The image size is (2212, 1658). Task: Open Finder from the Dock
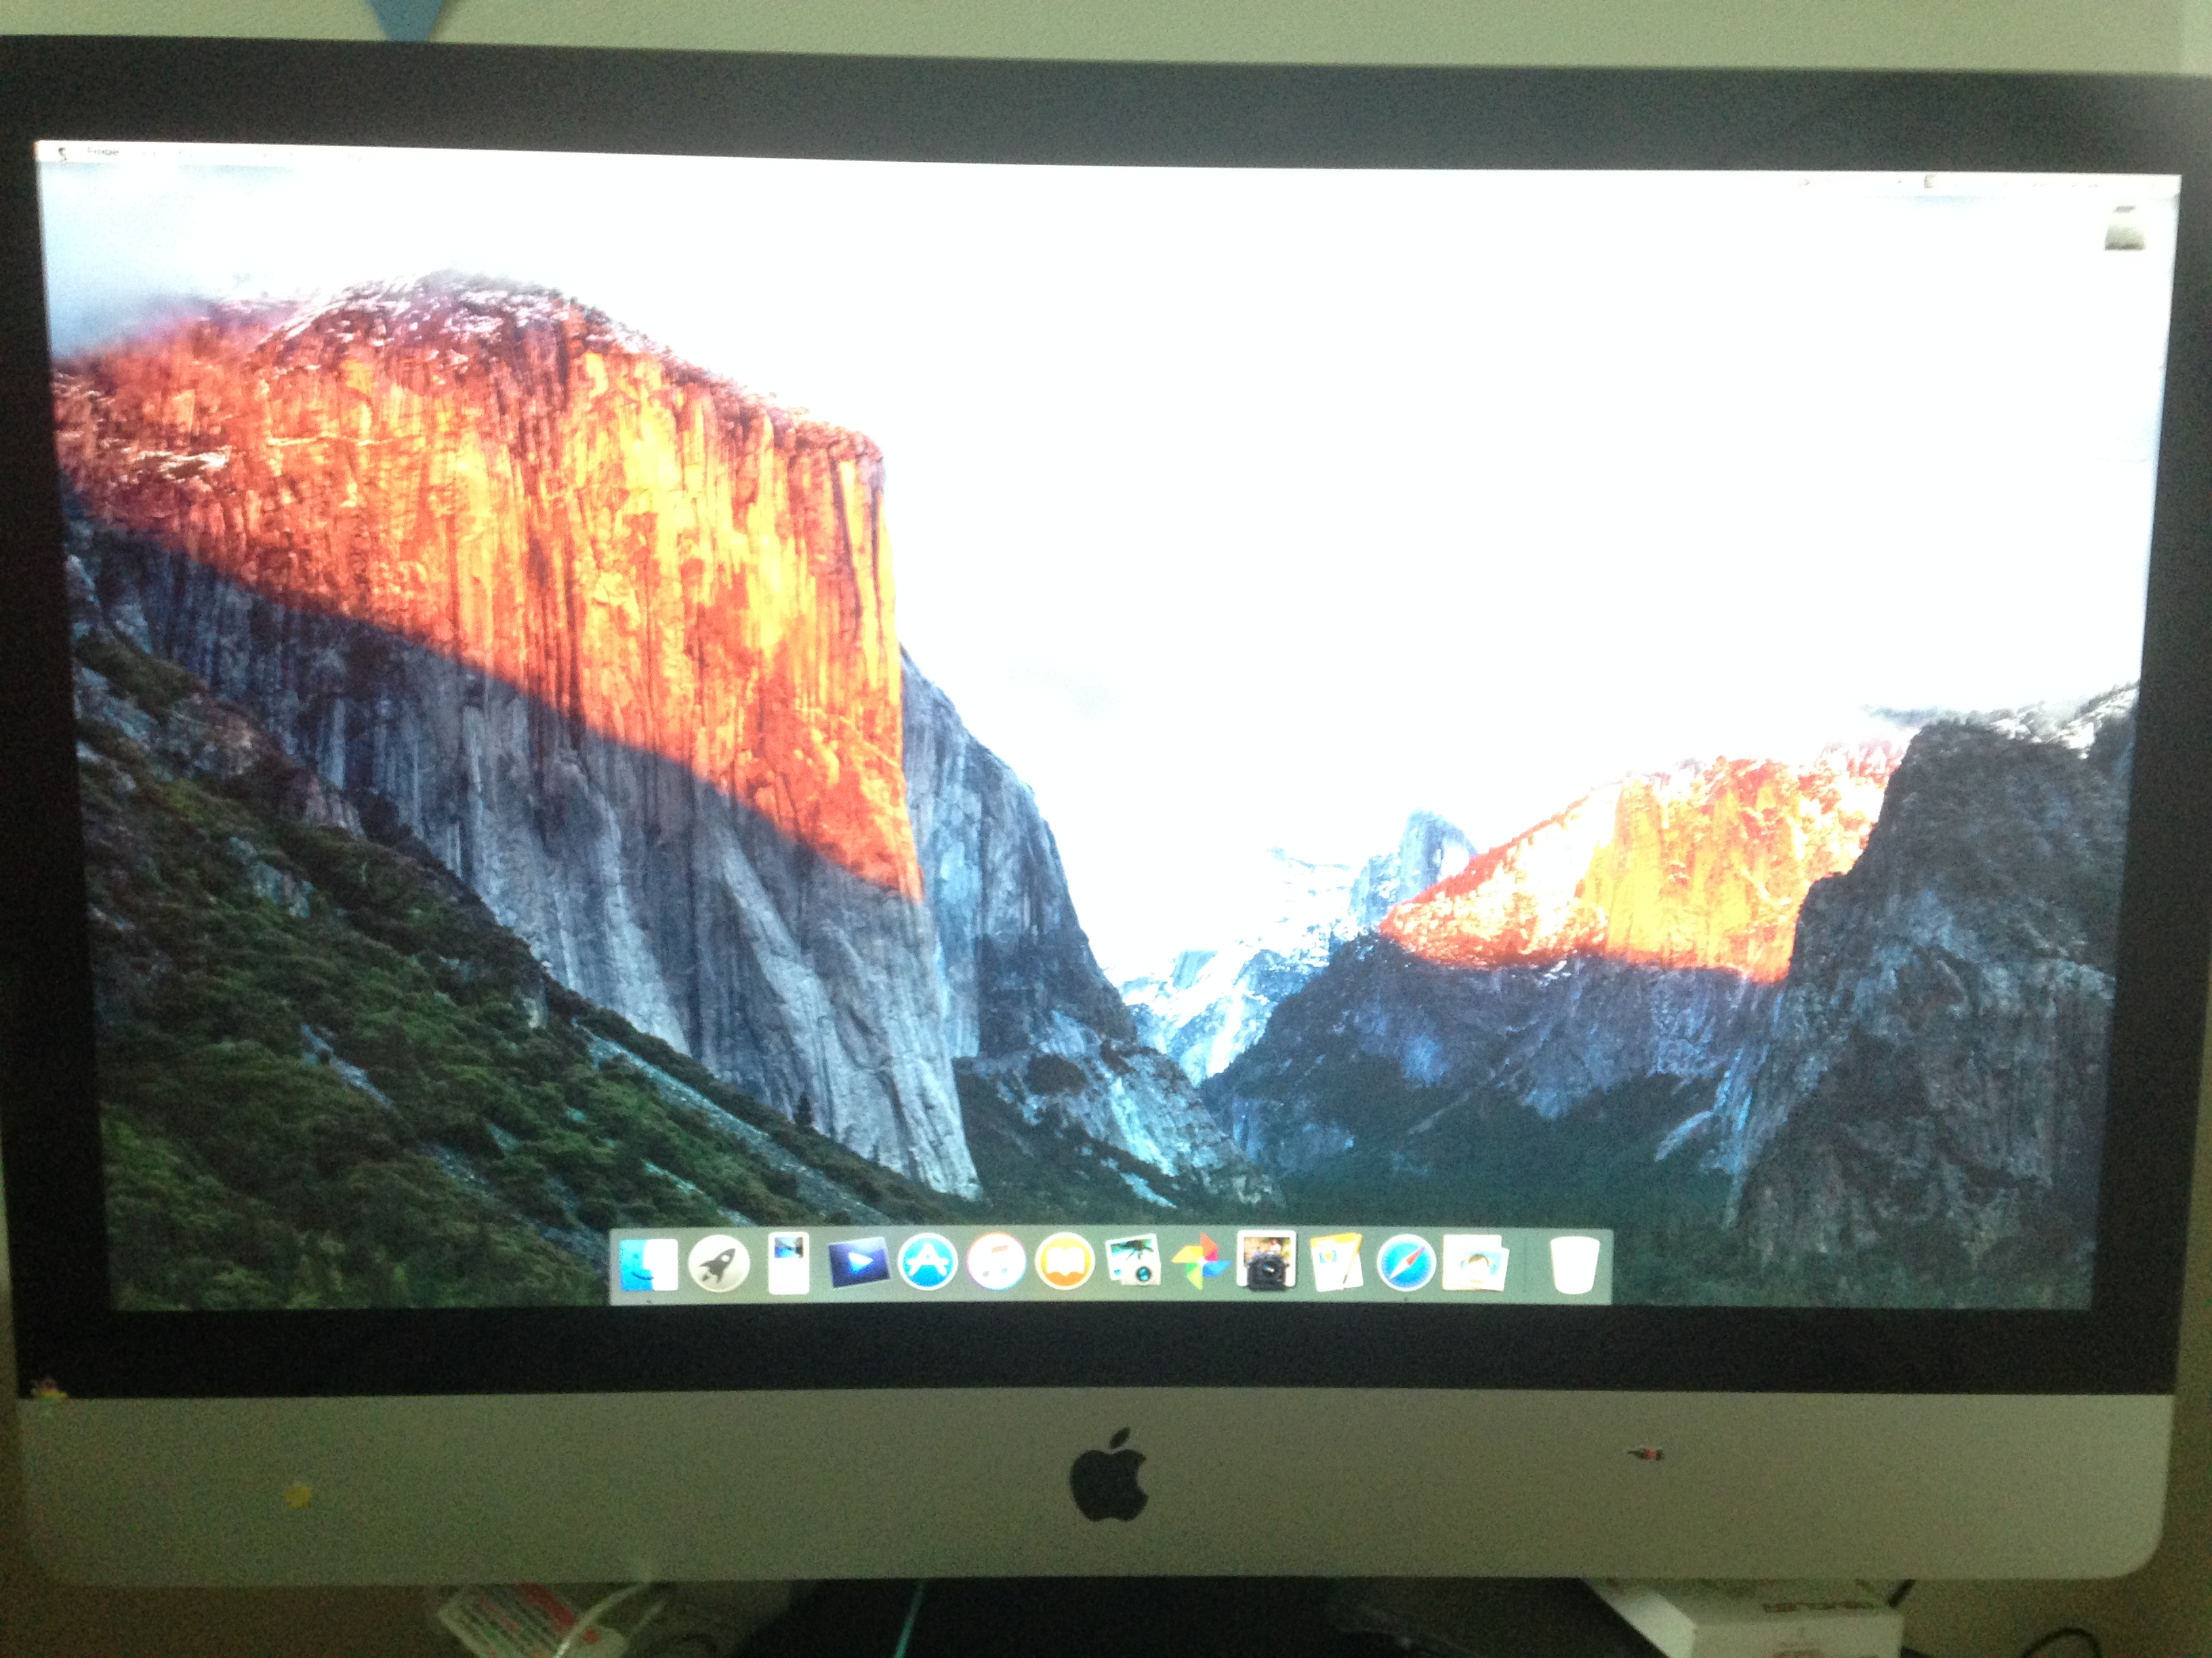pyautogui.click(x=648, y=1265)
